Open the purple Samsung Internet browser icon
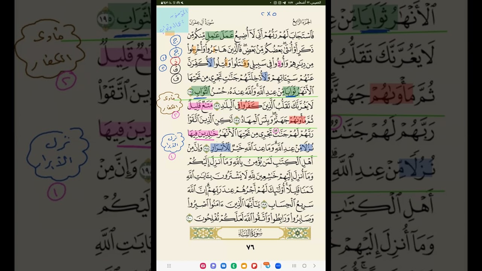The height and width of the screenshot is (271, 482). coord(213,266)
